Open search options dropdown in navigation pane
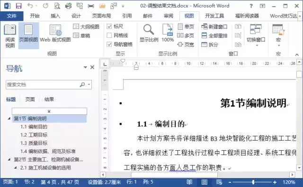303x187 pixels. point(89,85)
